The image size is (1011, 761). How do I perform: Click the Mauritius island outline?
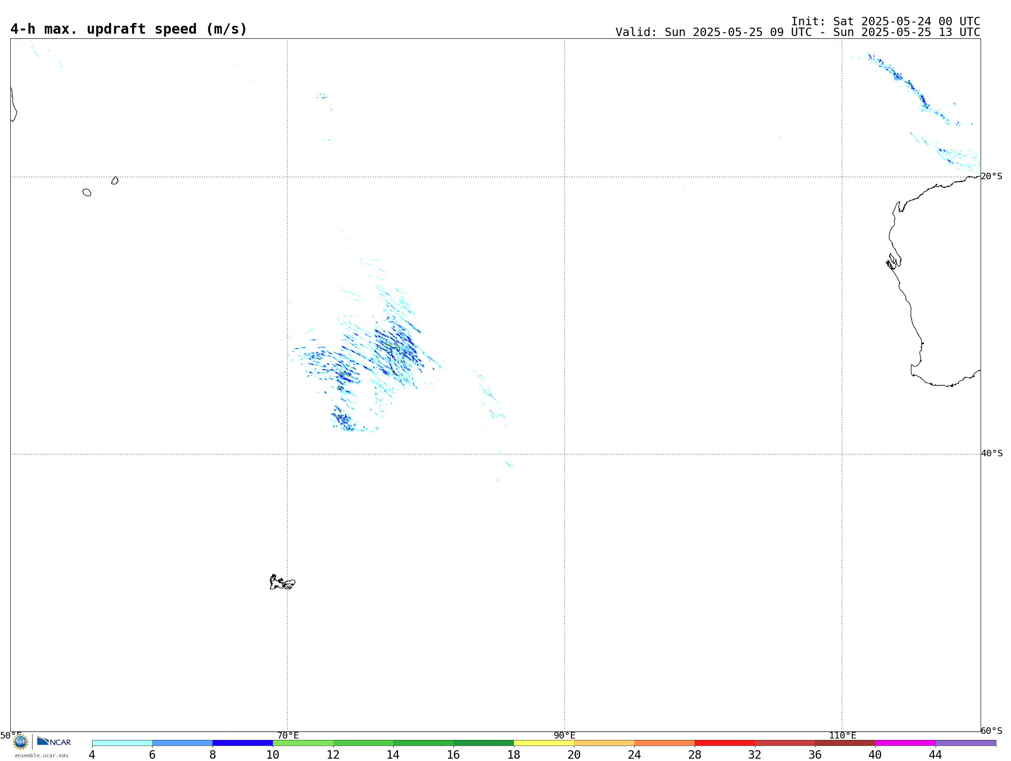(115, 181)
